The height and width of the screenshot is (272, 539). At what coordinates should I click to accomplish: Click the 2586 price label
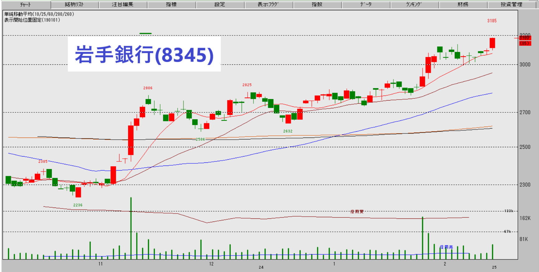[x=200, y=139]
